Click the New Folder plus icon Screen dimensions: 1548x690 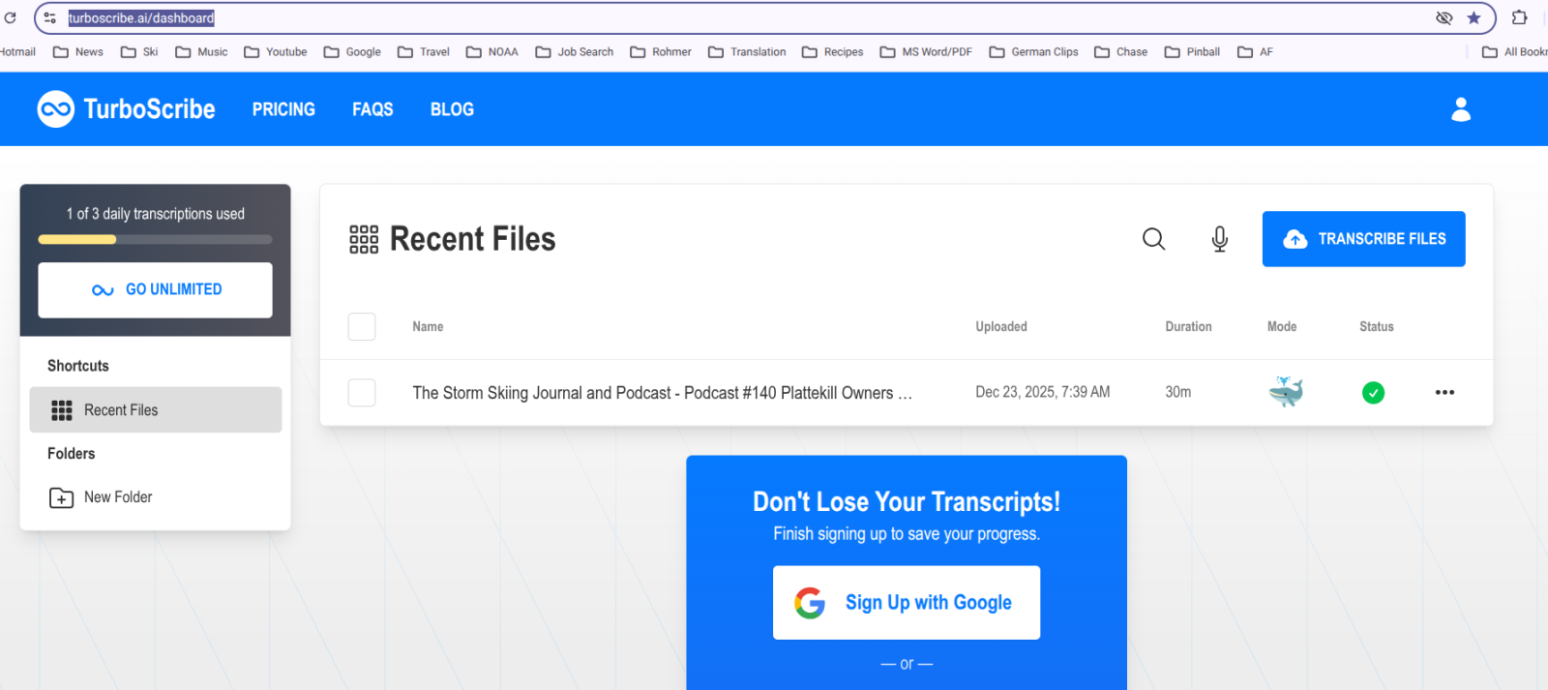pyautogui.click(x=61, y=497)
